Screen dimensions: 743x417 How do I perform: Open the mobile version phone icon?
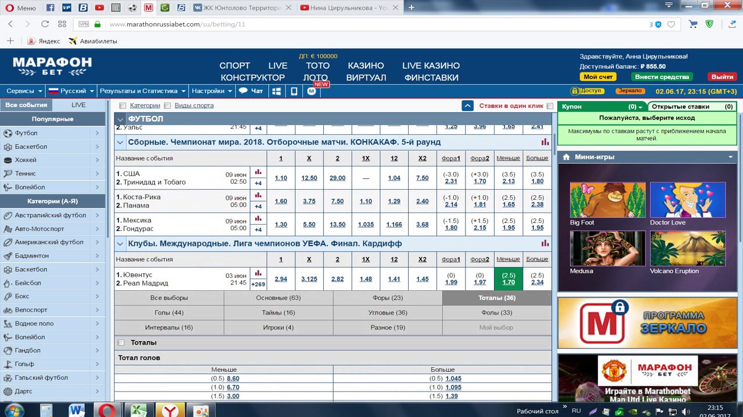[294, 91]
